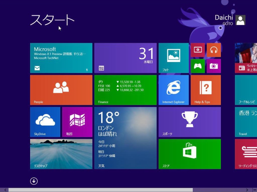Click the right scrollbar arrow
257x192 pixels.
[x=247, y=190]
